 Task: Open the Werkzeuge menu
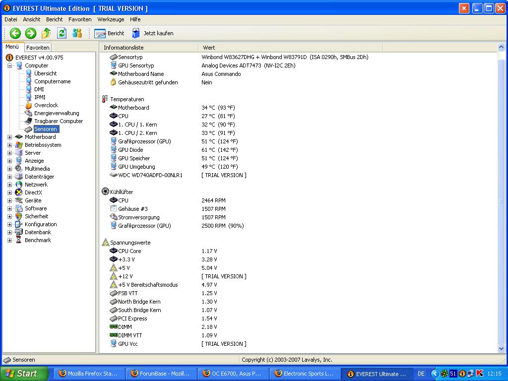pos(111,19)
